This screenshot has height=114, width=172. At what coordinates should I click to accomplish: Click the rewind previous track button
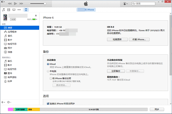pyautogui.click(x=10, y=4)
